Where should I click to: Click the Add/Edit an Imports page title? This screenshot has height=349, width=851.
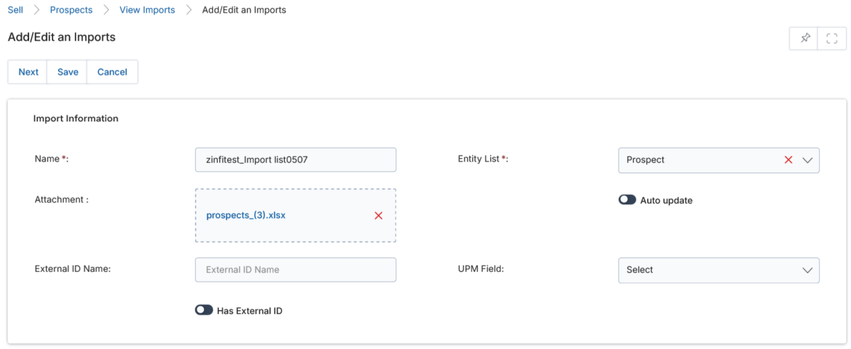tap(62, 37)
